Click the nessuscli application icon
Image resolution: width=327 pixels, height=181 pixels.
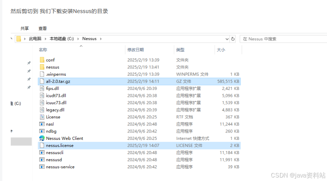pyautogui.click(x=42, y=153)
